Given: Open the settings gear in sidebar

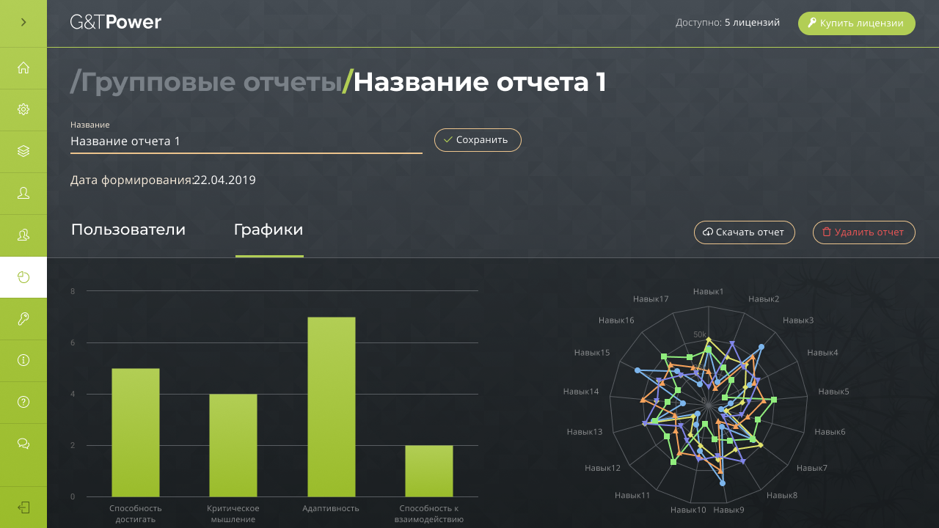Looking at the screenshot, I should point(23,110).
